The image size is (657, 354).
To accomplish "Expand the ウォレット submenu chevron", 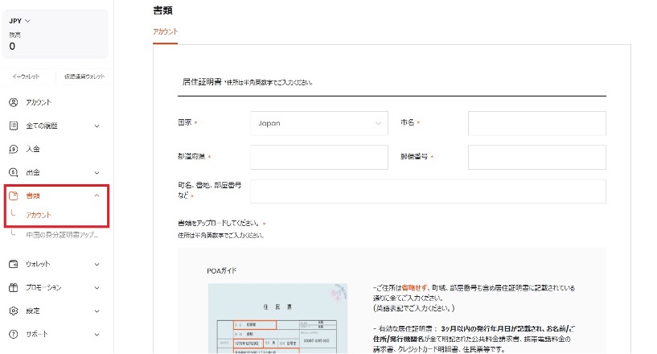I will click(x=96, y=264).
